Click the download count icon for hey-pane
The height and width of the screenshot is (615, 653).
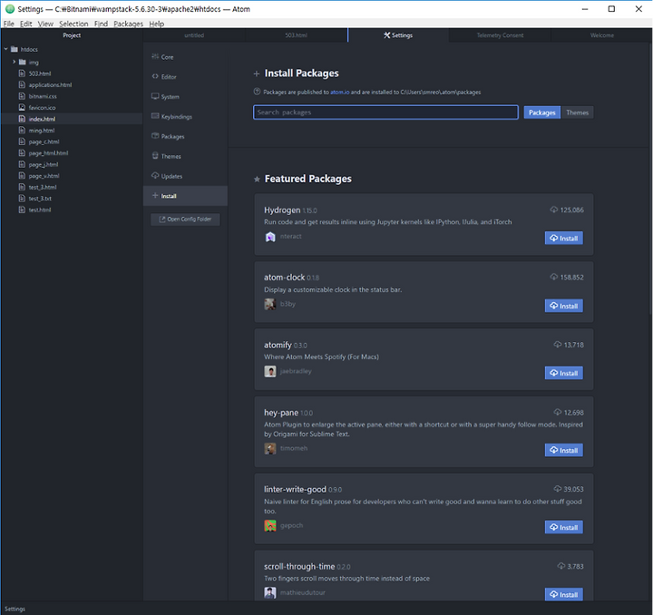(558, 412)
